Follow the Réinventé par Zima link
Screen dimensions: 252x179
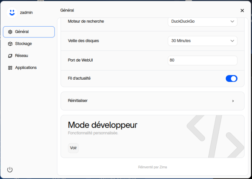pyautogui.click(x=152, y=167)
